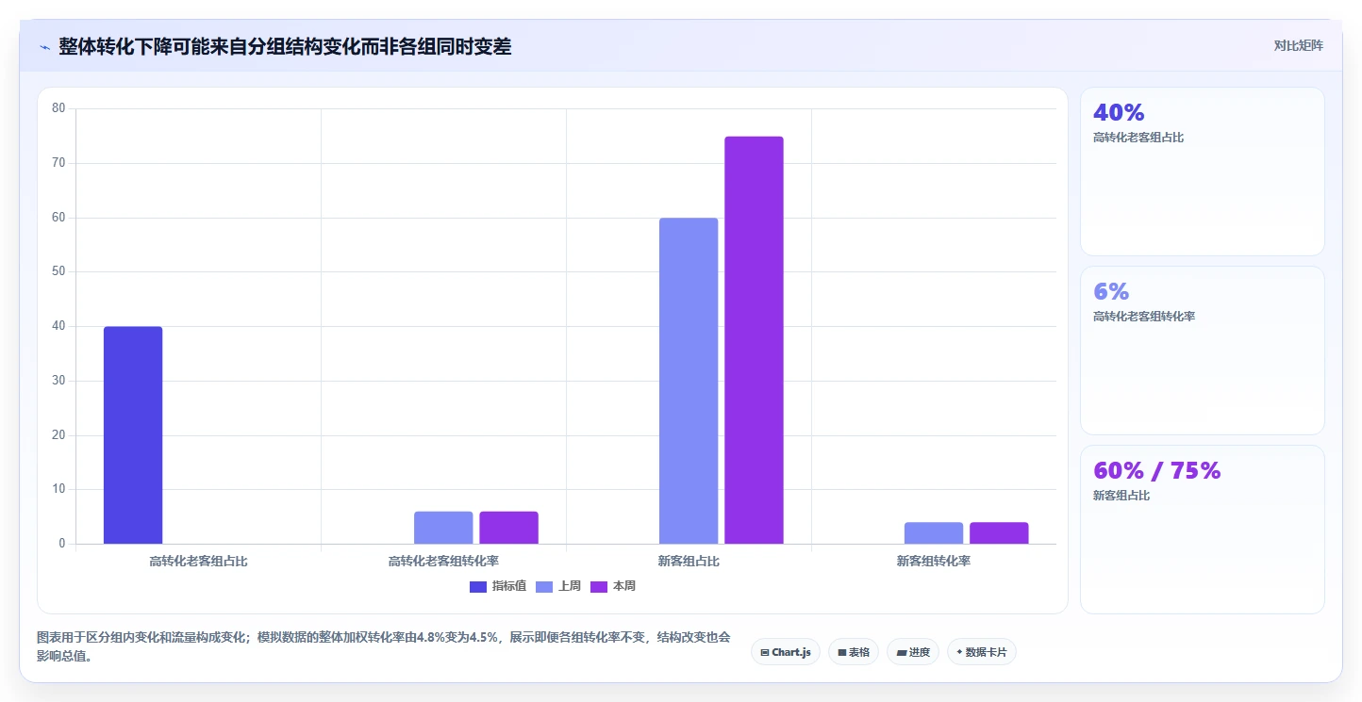The height and width of the screenshot is (702, 1362).
Task: Open the 6% 高转化老客组转化率 card
Action: pos(1203,351)
